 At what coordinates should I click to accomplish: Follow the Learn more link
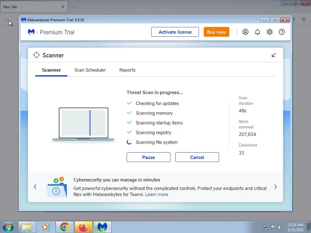157,194
